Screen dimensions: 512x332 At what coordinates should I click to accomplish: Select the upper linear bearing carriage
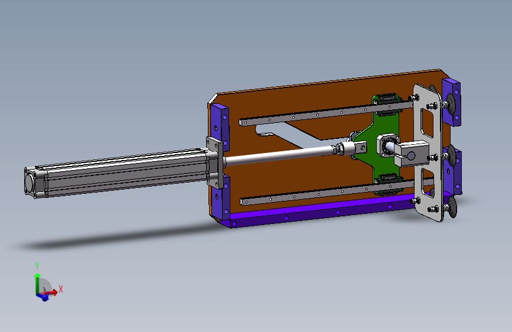click(387, 104)
